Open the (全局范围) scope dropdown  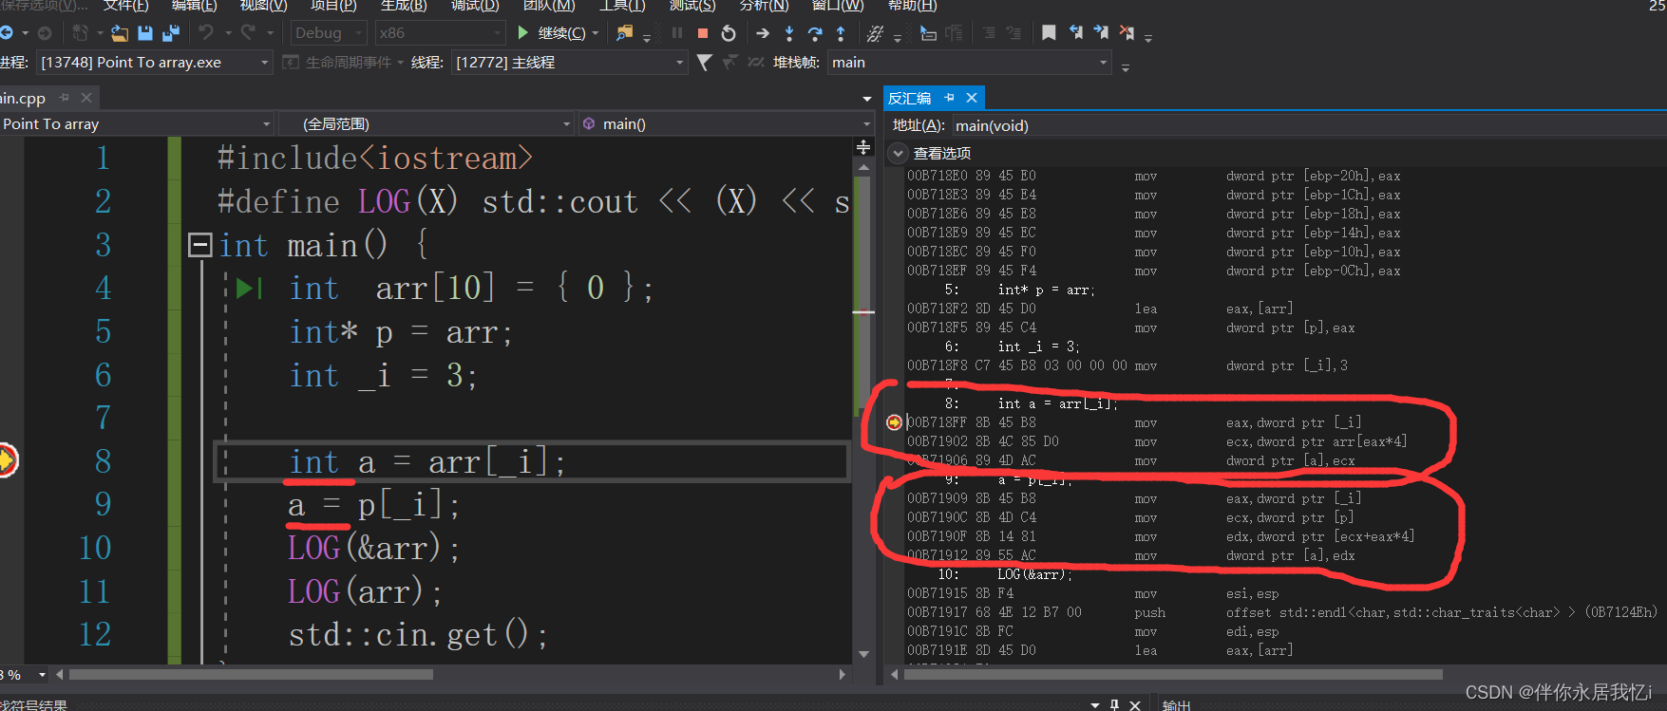click(426, 124)
